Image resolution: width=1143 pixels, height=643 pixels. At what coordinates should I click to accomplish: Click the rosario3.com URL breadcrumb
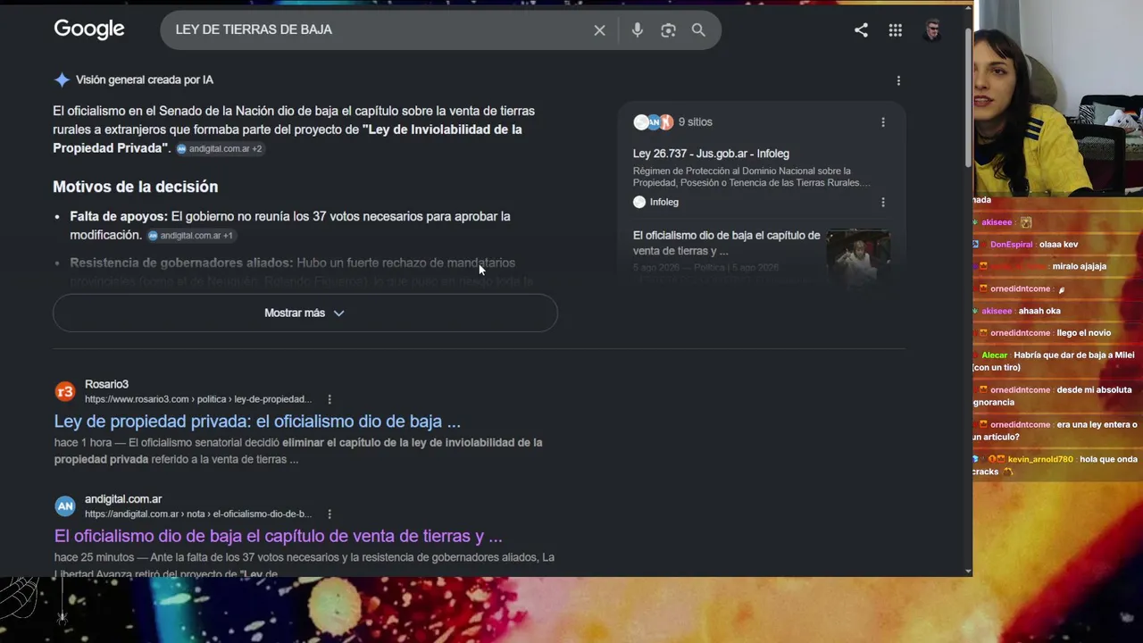point(198,399)
